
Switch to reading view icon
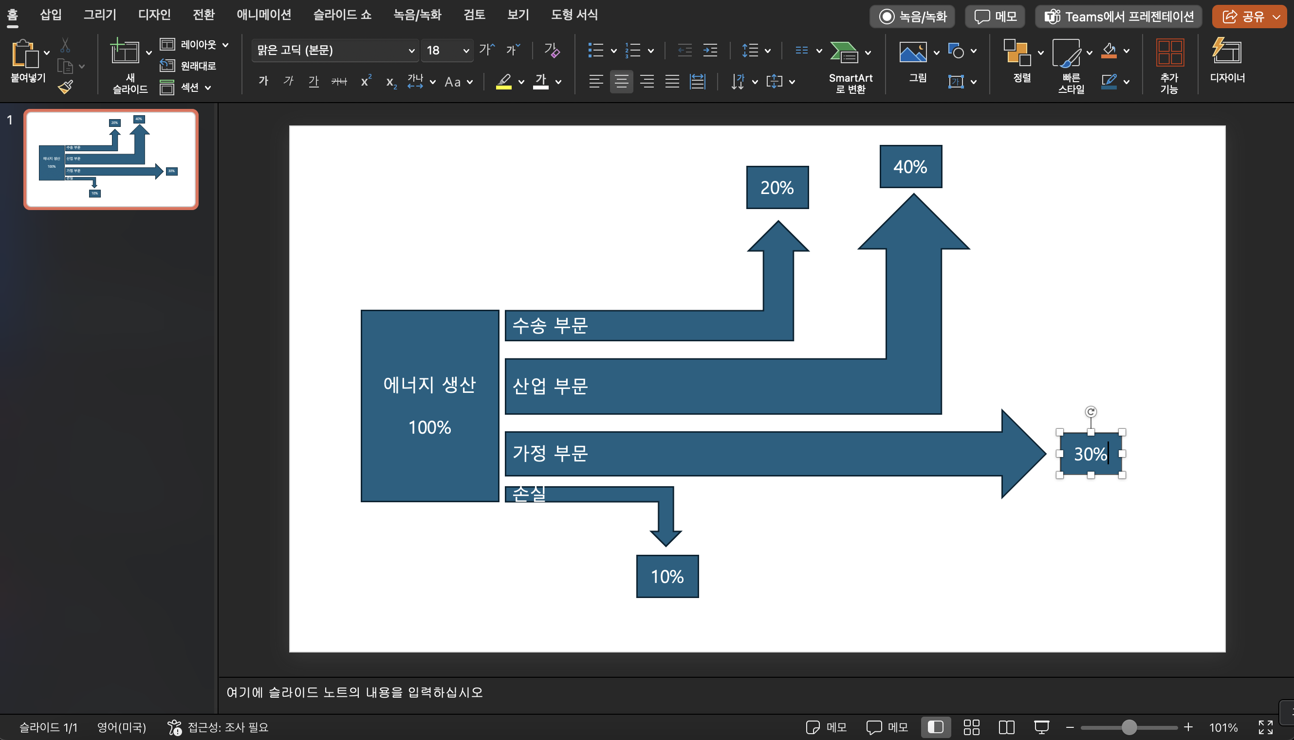pos(1006,727)
